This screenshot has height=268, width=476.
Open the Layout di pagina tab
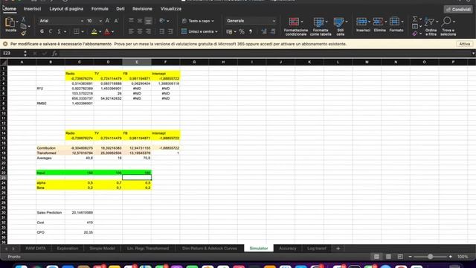[x=66, y=9]
